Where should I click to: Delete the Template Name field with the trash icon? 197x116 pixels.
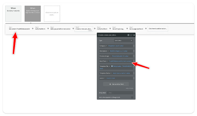[x=134, y=73]
